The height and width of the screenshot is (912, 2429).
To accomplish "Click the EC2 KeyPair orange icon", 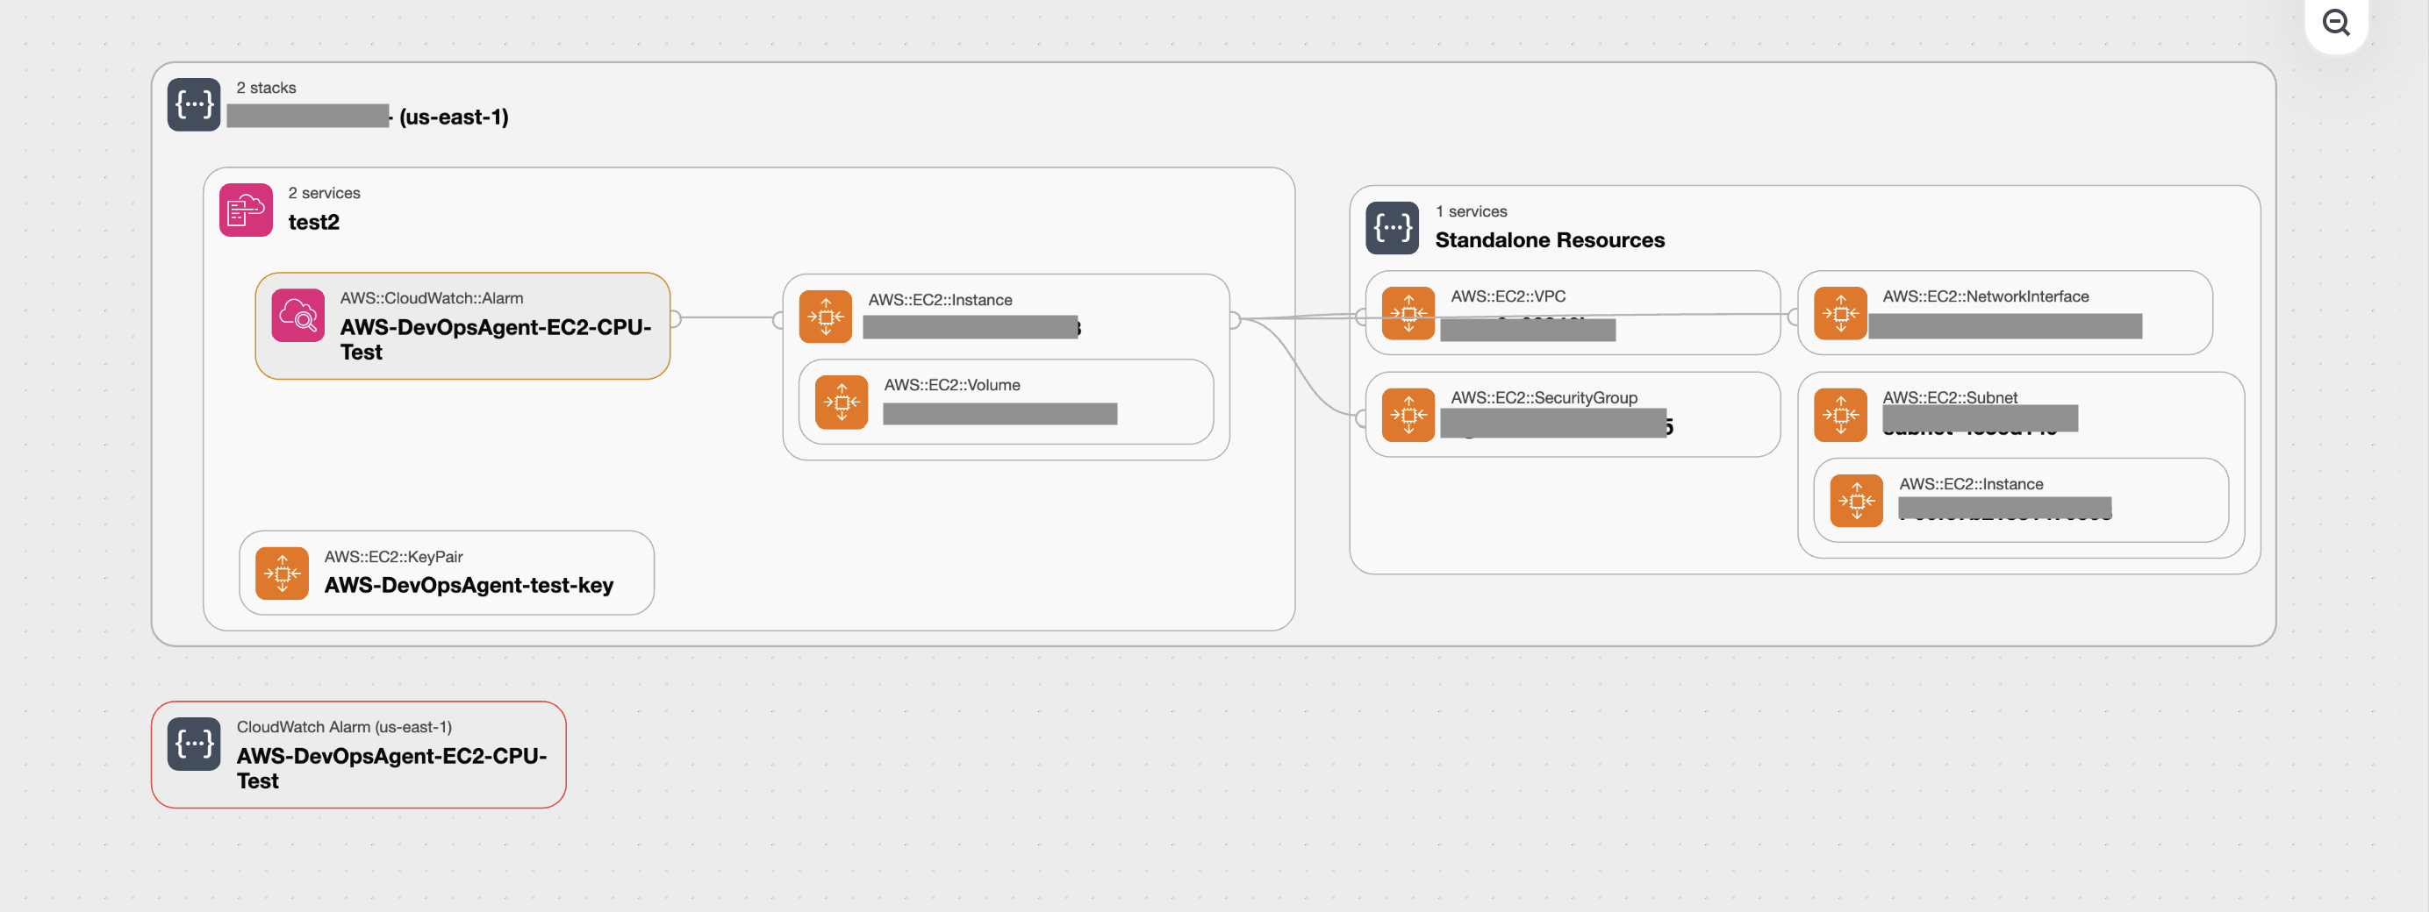I will pos(282,573).
